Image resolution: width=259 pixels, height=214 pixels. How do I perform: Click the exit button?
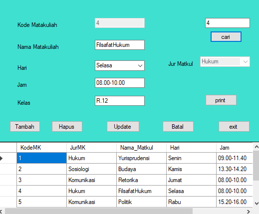234,127
